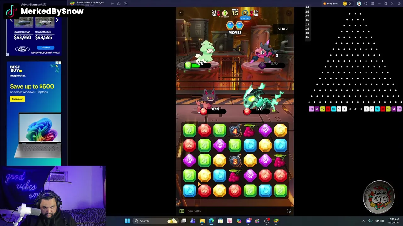Screen dimensions: 403x226
Task: Click the BlueStacks back navigation arrow
Action: coord(112,3)
